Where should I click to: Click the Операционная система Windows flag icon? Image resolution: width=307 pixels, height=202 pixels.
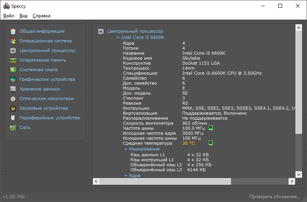coord(13,41)
